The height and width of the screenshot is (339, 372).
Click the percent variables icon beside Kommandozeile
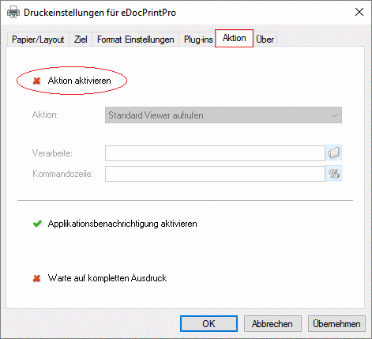(333, 173)
